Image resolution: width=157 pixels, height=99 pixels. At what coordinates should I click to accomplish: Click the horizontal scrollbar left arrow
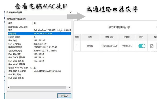point(9,87)
